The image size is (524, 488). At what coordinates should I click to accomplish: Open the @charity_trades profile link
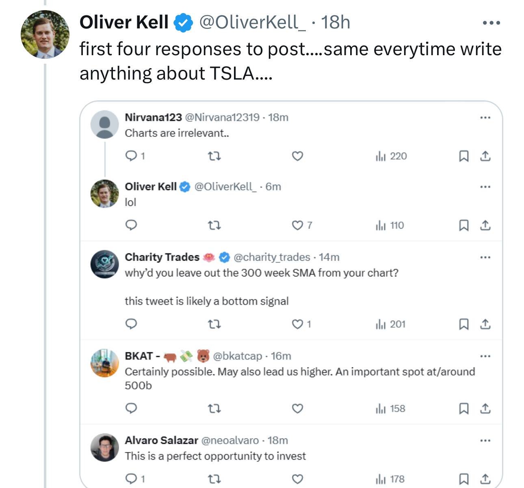click(x=271, y=257)
